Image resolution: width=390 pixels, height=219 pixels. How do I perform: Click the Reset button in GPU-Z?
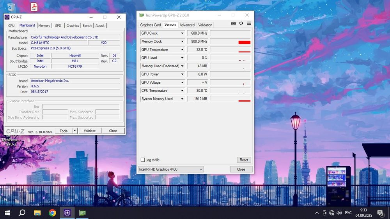point(244,160)
